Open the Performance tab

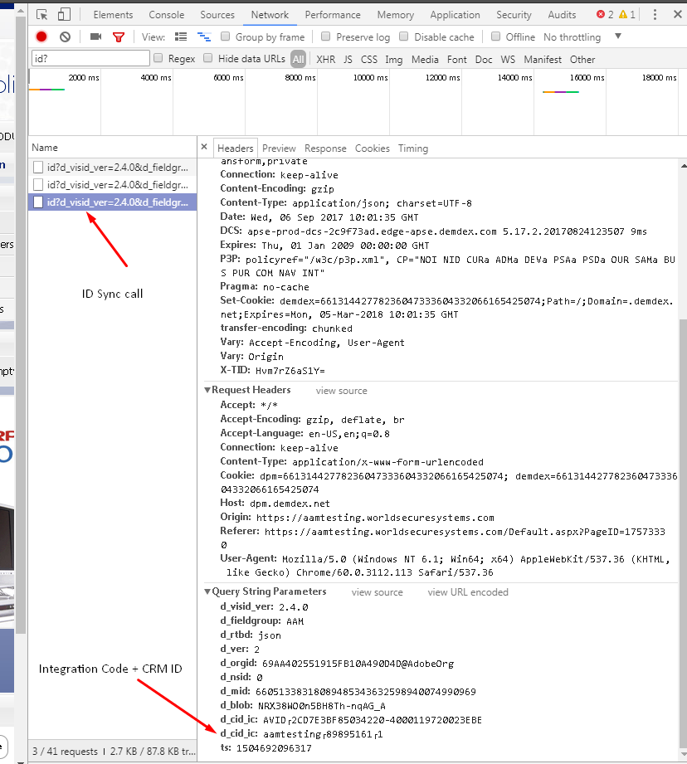click(333, 15)
